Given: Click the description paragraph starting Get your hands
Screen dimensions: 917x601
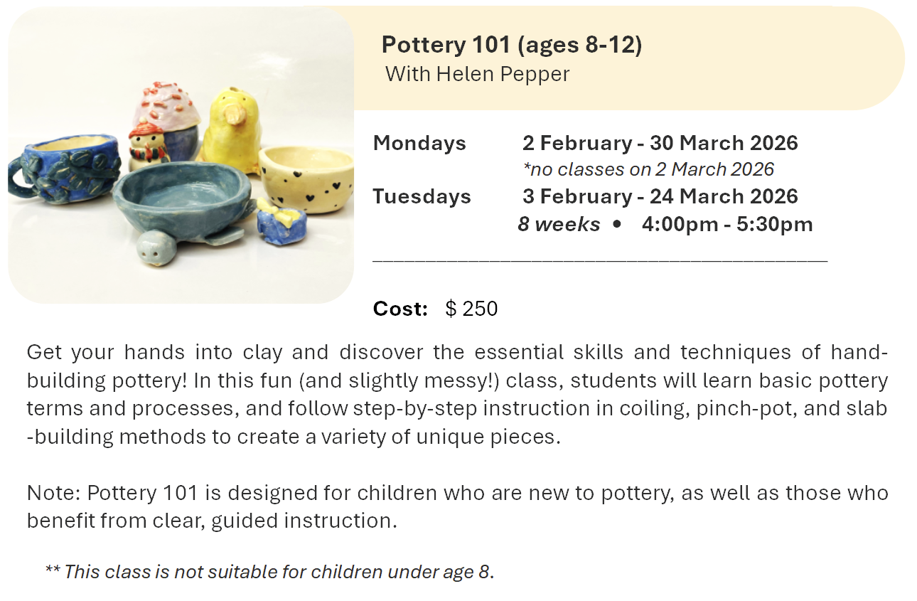Looking at the screenshot, I should coord(457,394).
